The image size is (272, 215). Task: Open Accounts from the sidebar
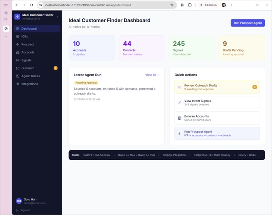[37, 52]
